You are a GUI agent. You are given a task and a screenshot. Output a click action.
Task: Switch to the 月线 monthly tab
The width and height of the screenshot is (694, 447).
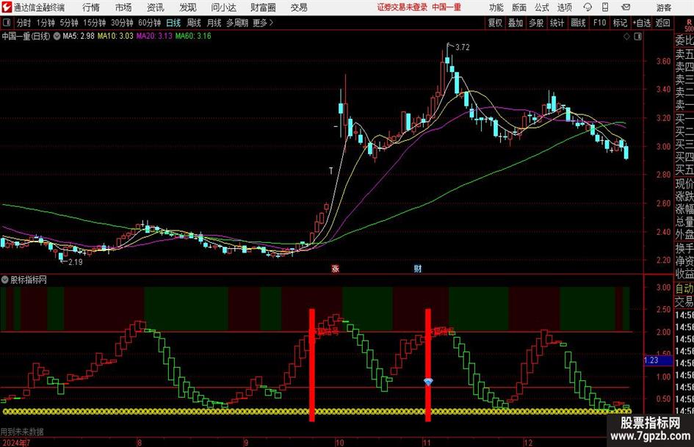tap(214, 23)
